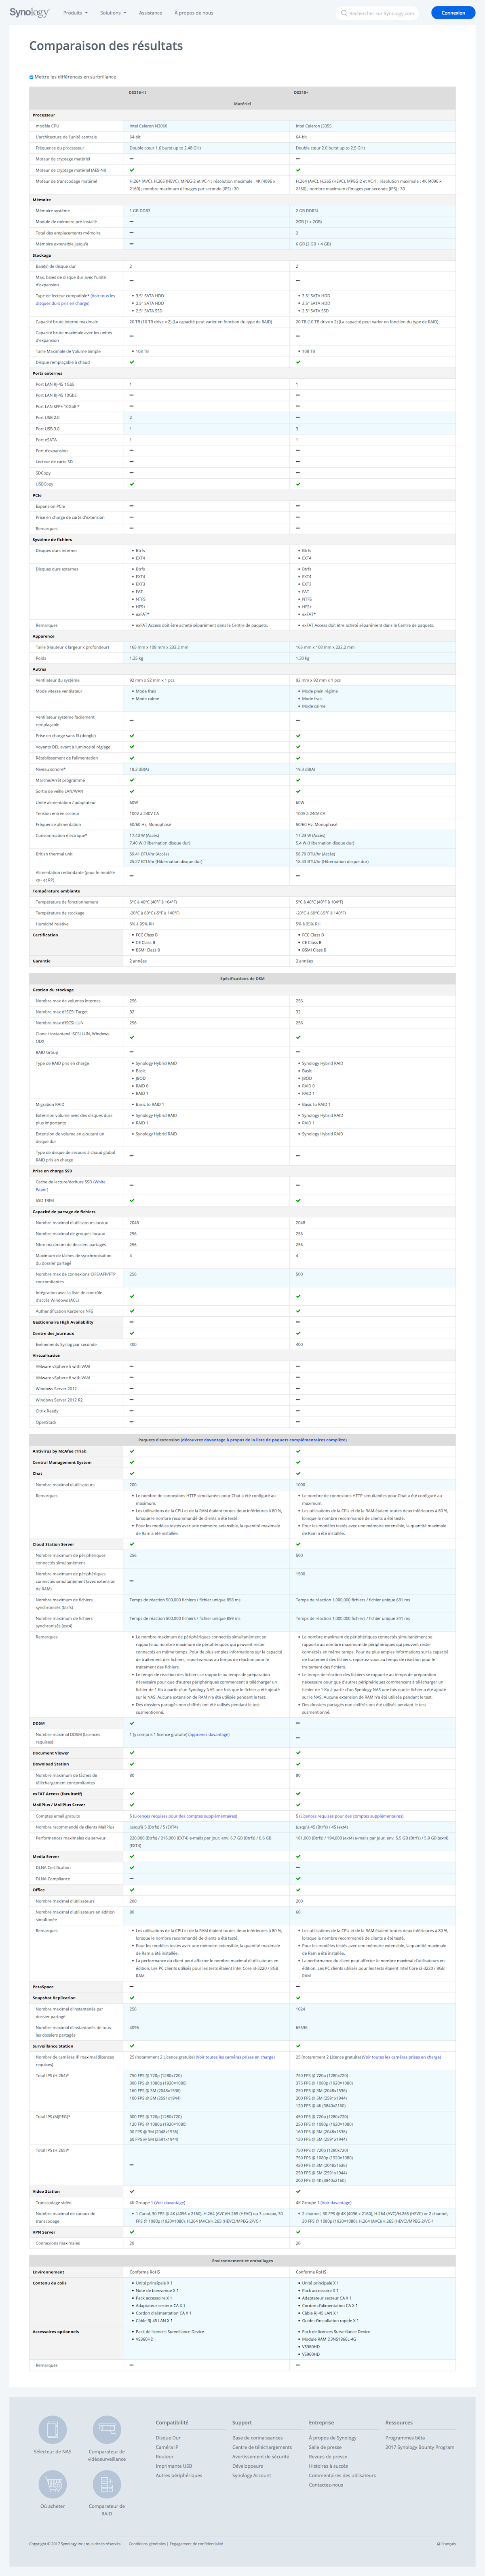Open Salle de presse footer link
This screenshot has width=485, height=2576.
(x=325, y=2447)
